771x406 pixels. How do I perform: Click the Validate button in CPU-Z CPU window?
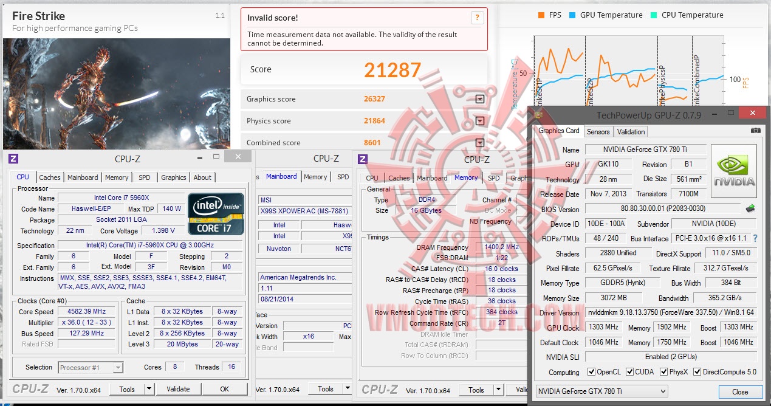point(178,389)
